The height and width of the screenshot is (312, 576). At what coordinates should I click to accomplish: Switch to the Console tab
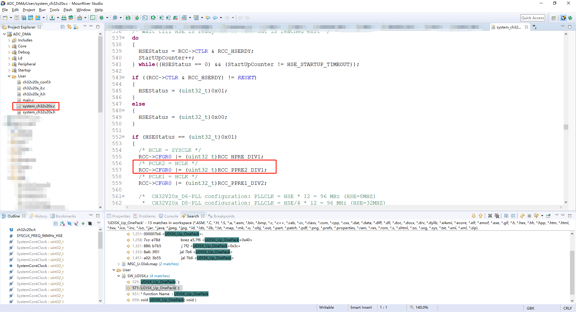pyautogui.click(x=169, y=216)
